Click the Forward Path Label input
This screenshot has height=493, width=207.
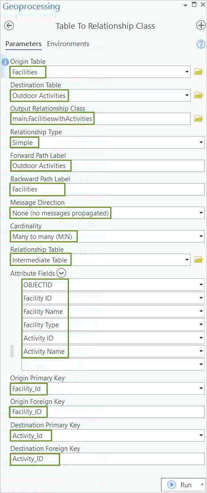pos(107,166)
